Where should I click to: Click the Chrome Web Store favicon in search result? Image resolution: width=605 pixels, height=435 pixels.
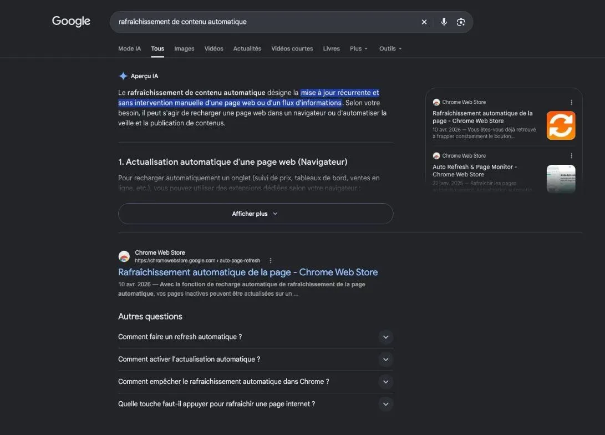pyautogui.click(x=124, y=256)
